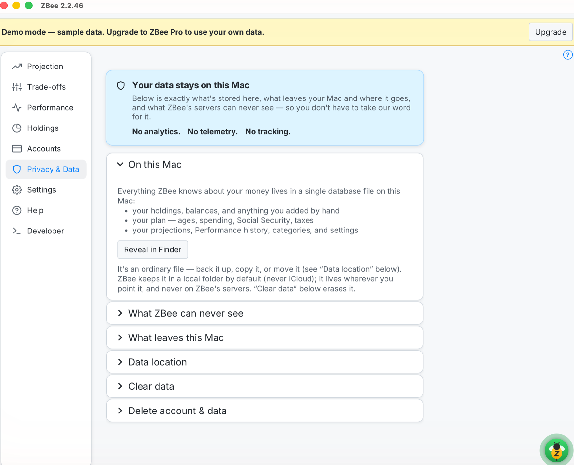Screen dimensions: 574x465
Task: Click the Accounts card icon
Action: 17,149
